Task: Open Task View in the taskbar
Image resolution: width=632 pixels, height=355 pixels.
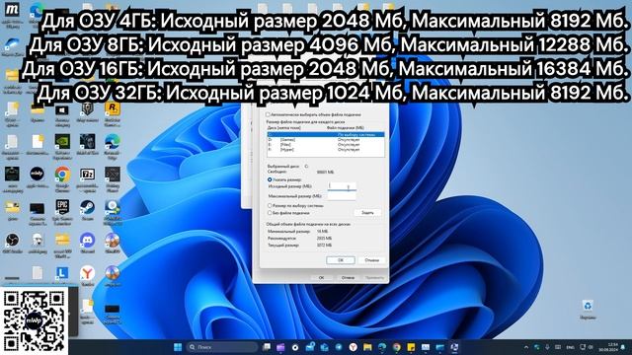Action: click(x=266, y=347)
